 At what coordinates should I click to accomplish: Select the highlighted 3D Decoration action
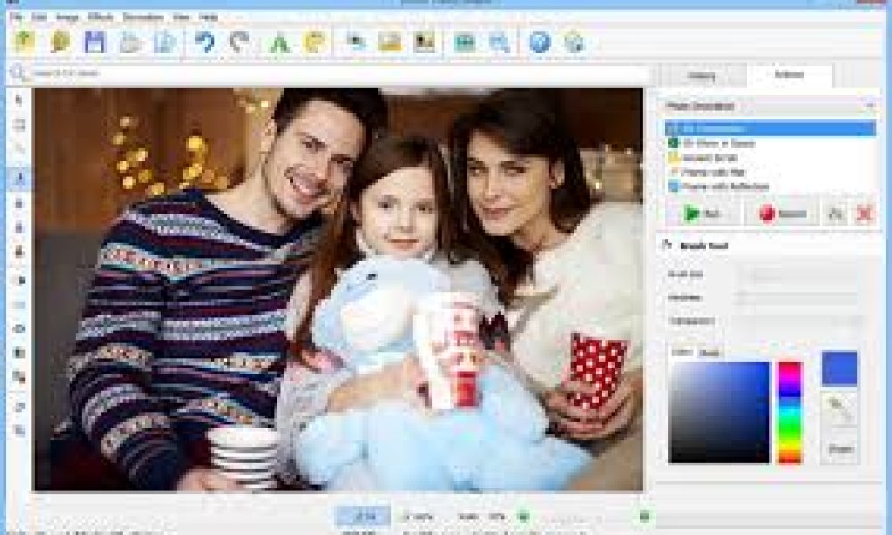click(771, 129)
